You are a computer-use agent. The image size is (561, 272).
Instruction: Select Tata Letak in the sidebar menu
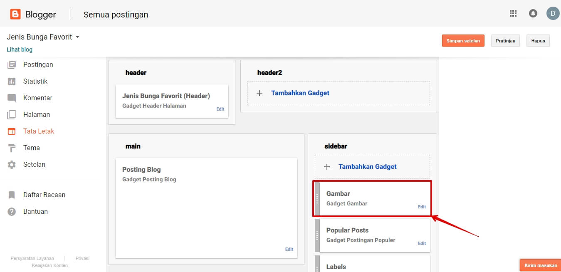click(39, 131)
